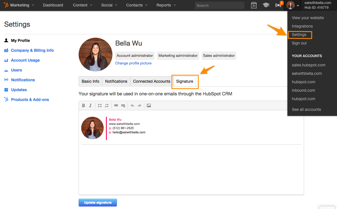The height and width of the screenshot is (209, 337).
Task: Click the pink Bella Wu signature name
Action: click(x=115, y=120)
